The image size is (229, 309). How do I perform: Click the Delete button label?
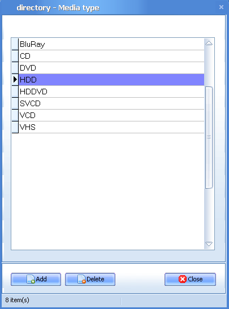[x=95, y=279]
